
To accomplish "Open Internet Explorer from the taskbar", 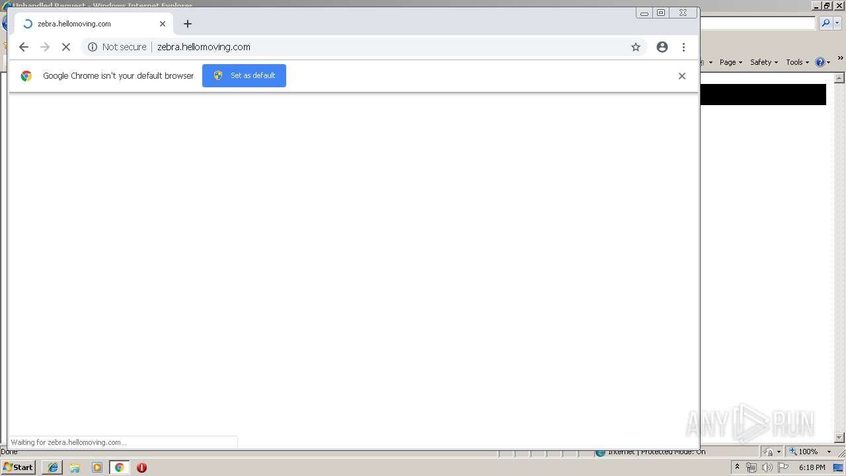I will tap(53, 467).
